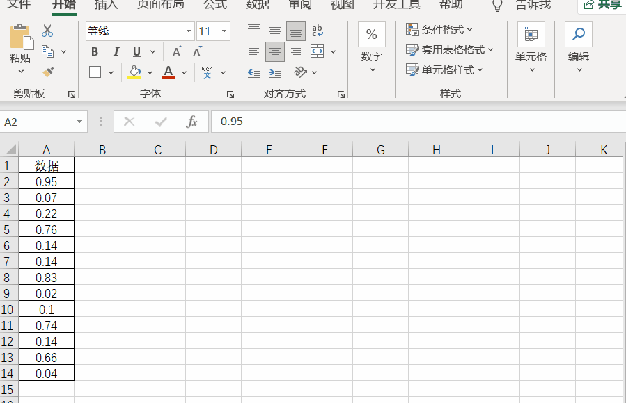Screen dimensions: 626x403
Task: Expand underline style dropdown arrow
Action: pos(152,52)
